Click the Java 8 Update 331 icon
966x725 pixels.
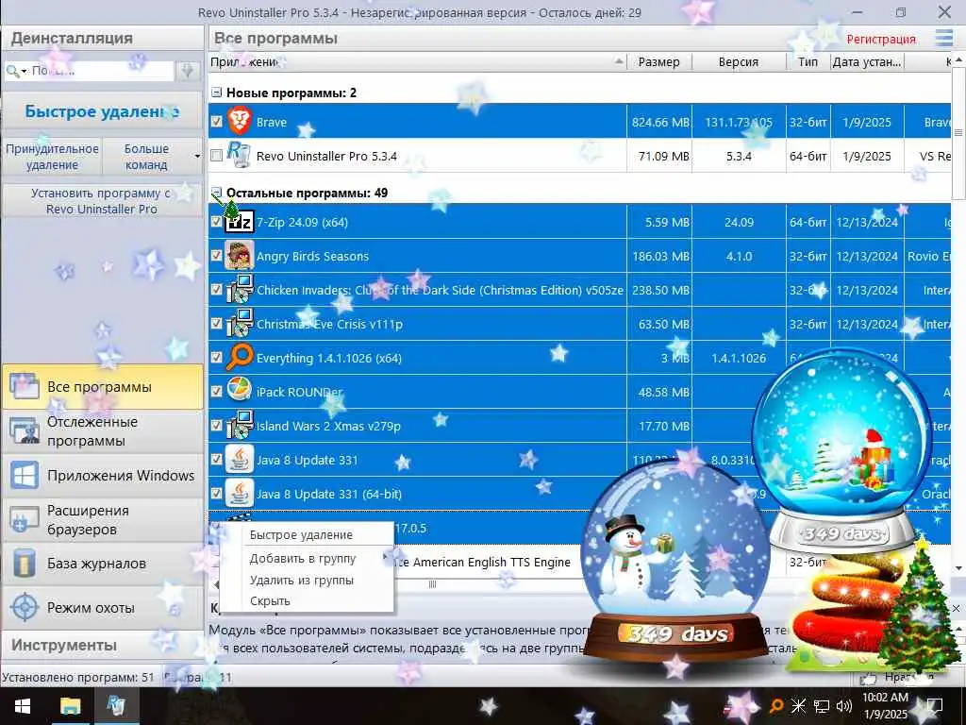tap(239, 460)
